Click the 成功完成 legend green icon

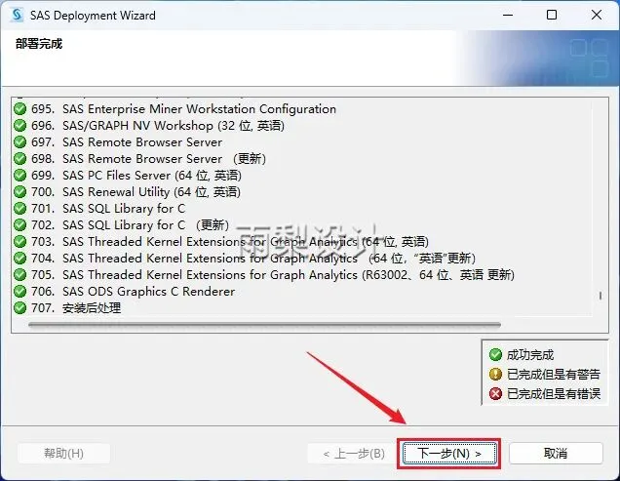pos(495,355)
